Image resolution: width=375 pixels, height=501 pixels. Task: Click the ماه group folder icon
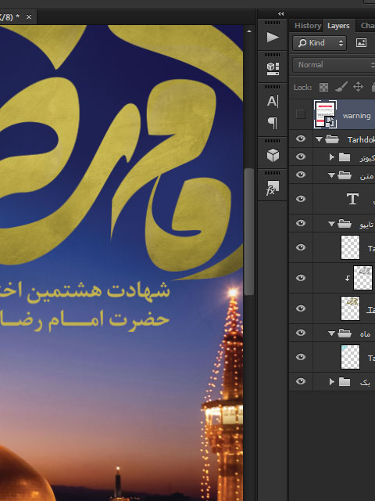345,333
